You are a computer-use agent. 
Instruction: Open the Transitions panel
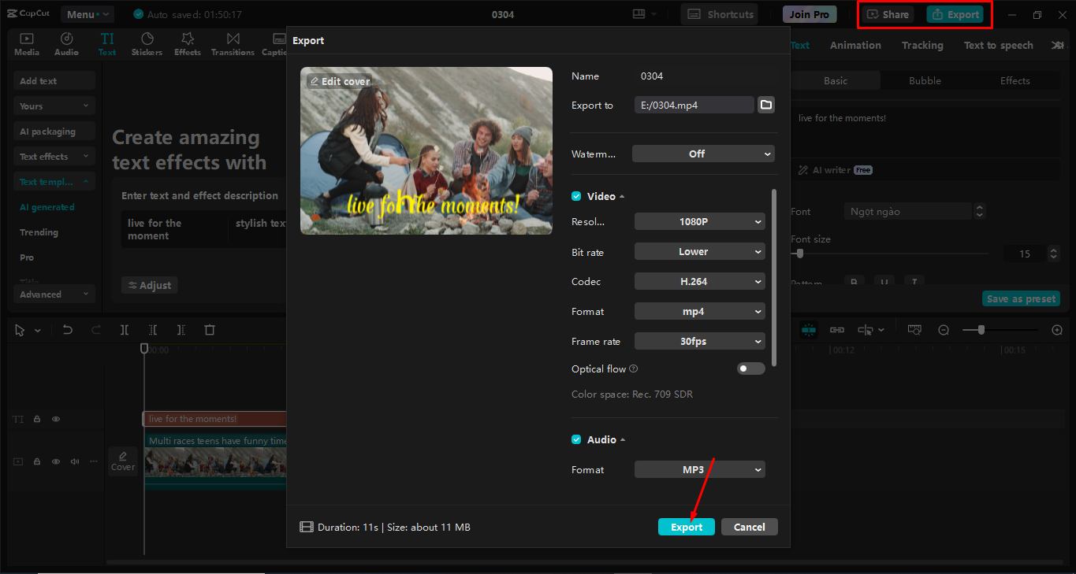point(232,43)
